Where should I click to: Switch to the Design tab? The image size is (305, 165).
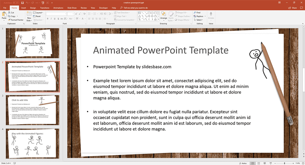click(x=33, y=8)
